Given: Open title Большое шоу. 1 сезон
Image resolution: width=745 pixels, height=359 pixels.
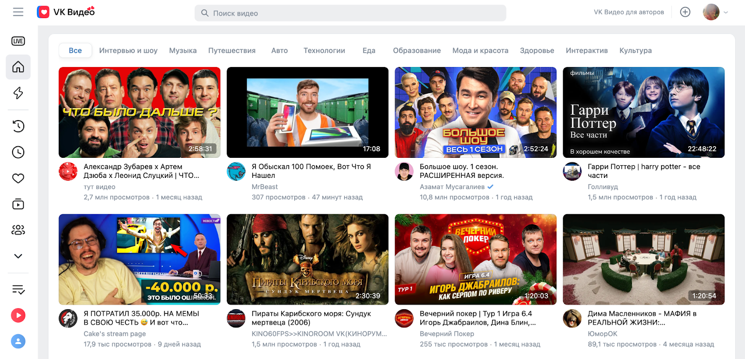Looking at the screenshot, I should [462, 171].
